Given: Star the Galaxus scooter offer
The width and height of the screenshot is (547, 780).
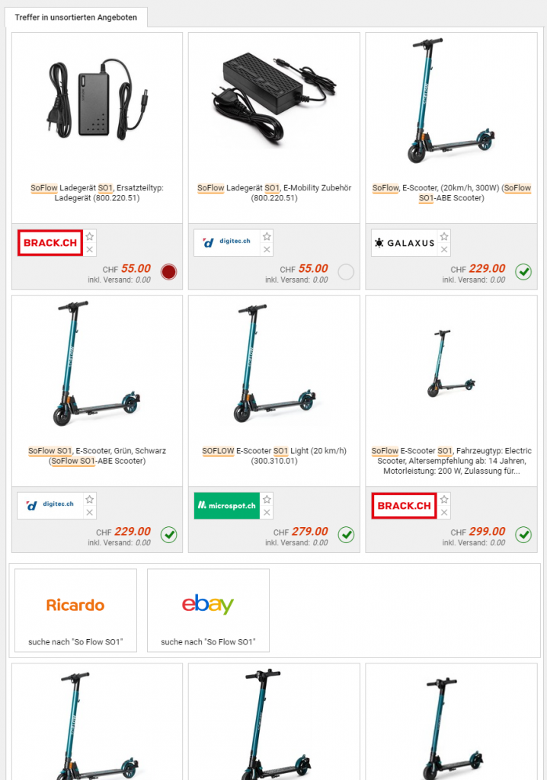Looking at the screenshot, I should 444,236.
